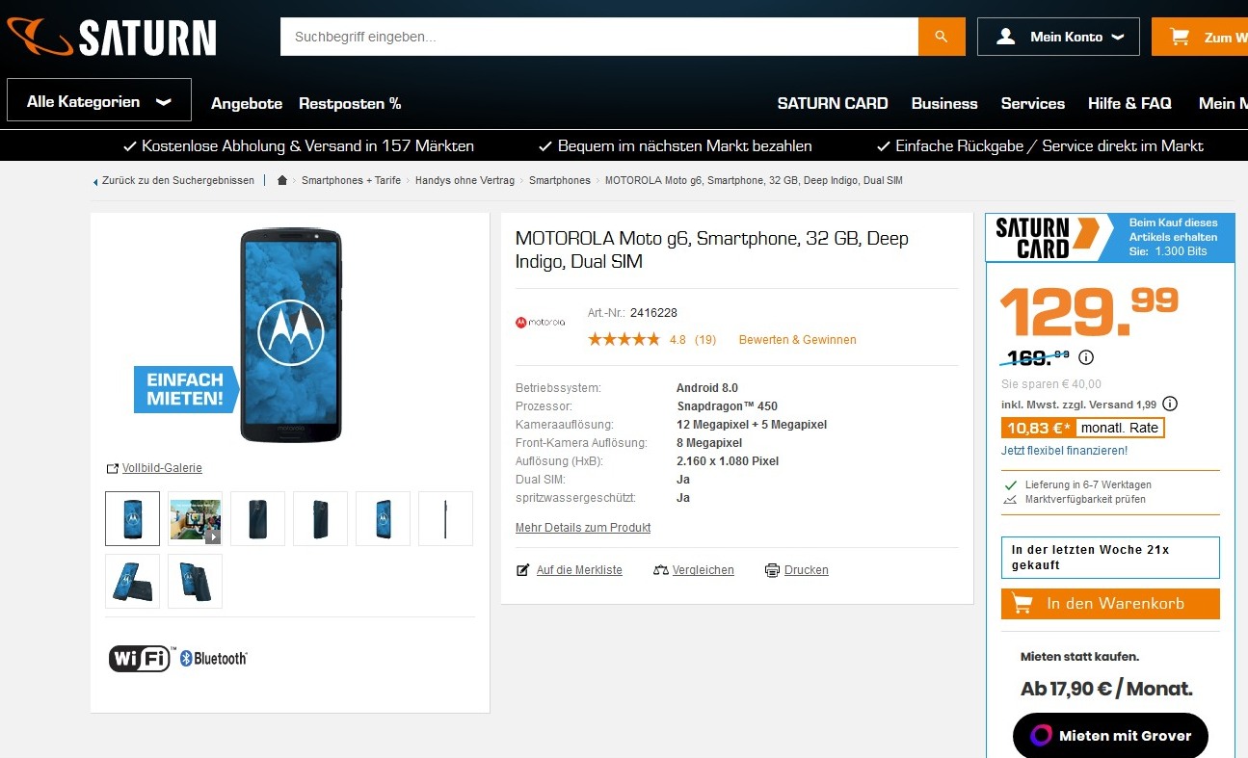The width and height of the screenshot is (1248, 758).
Task: Select the second-row thumbnail of phone lying flat
Action: point(133,581)
